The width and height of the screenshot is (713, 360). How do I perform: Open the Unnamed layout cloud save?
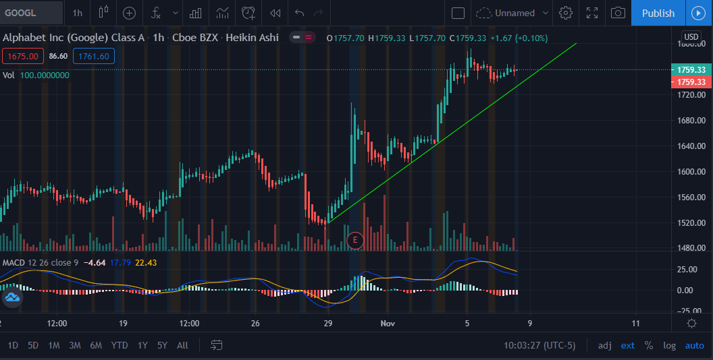506,13
